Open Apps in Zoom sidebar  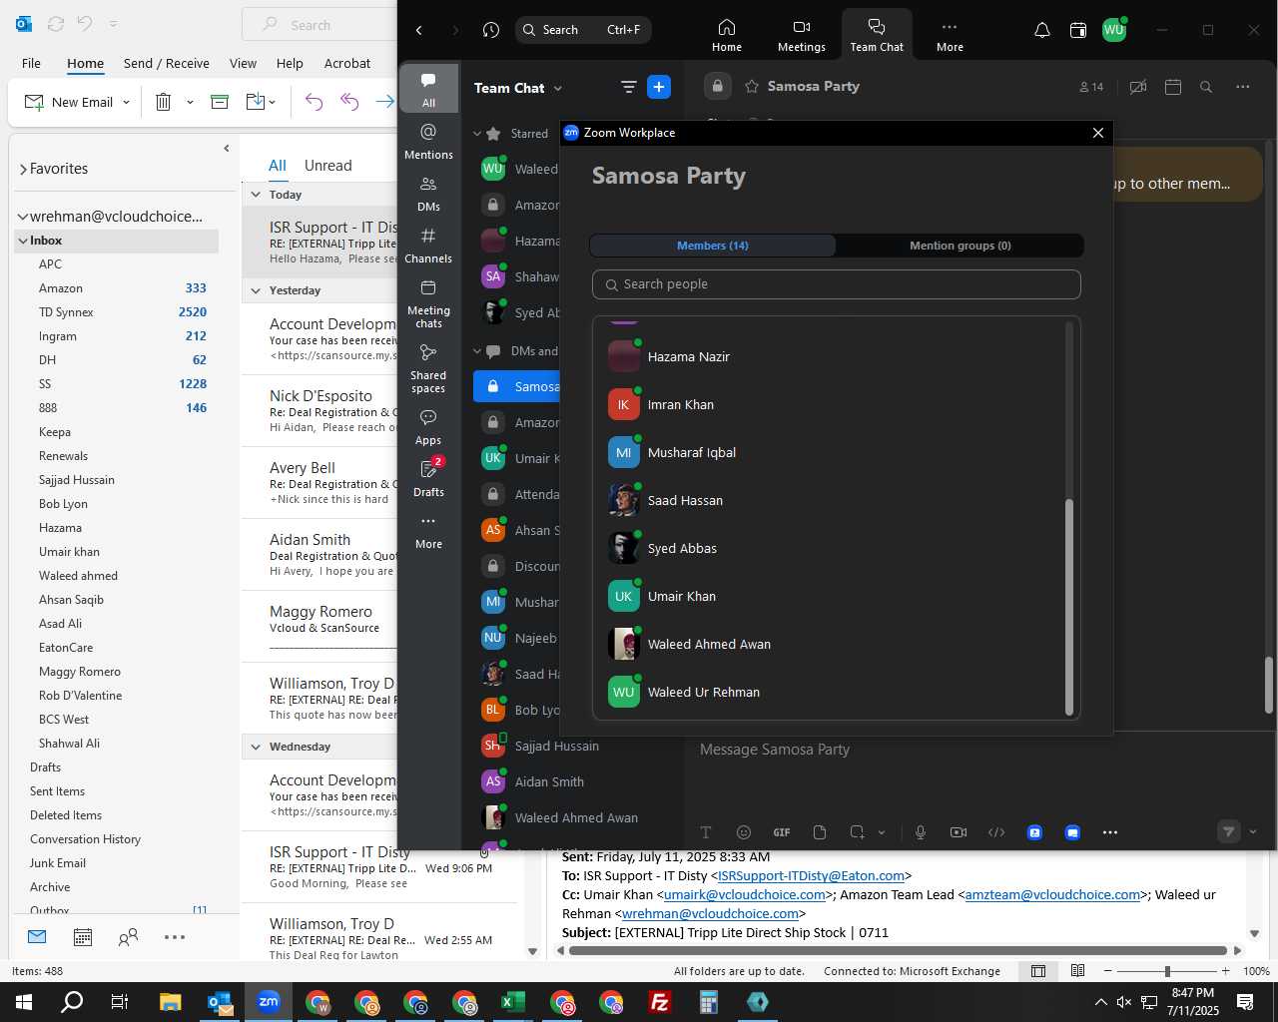pos(428,426)
